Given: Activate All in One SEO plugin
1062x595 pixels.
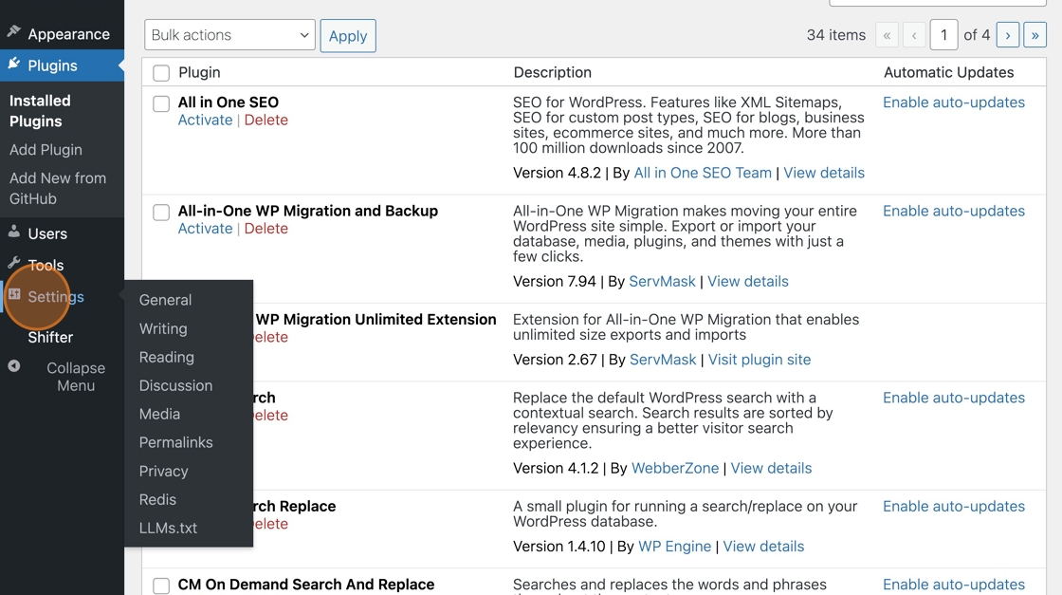Looking at the screenshot, I should click(x=205, y=120).
